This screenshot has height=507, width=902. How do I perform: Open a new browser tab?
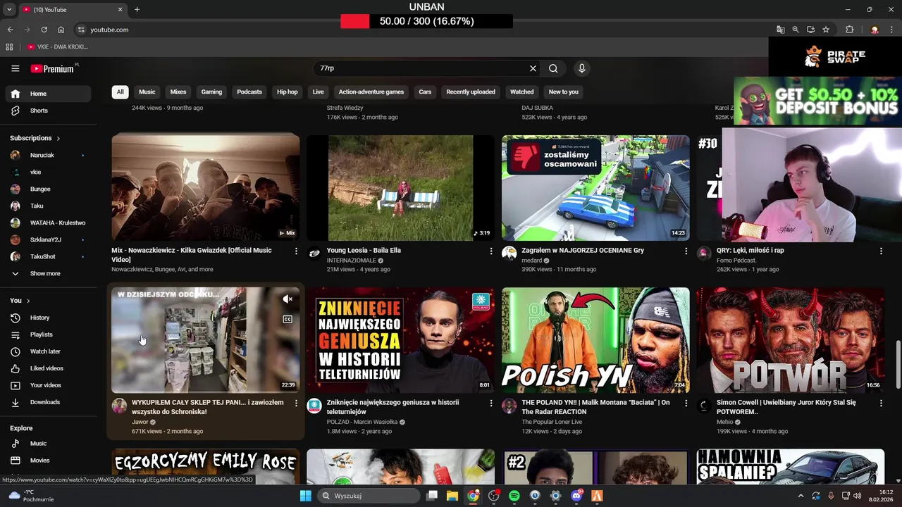click(x=137, y=10)
